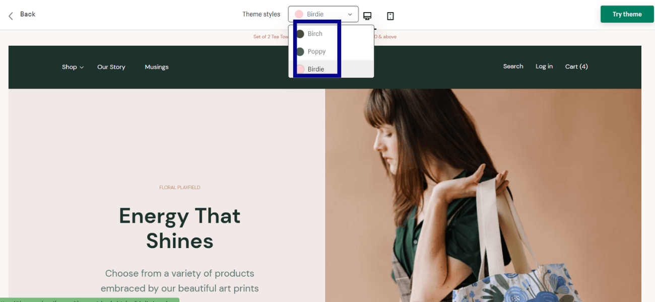Click the Log in link
Image resolution: width=655 pixels, height=302 pixels.
pos(544,66)
